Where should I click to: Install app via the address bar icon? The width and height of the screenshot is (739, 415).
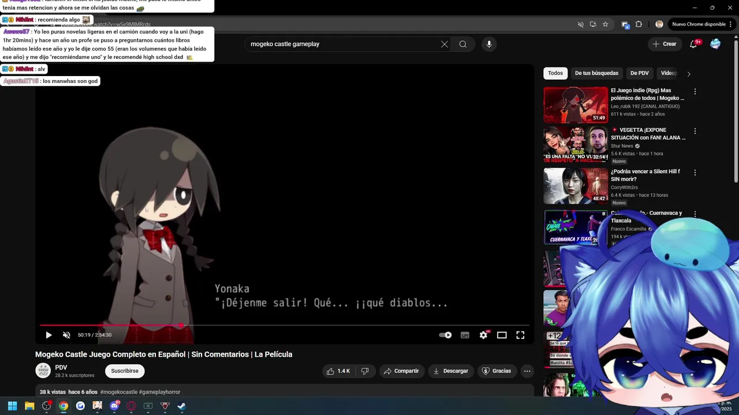pyautogui.click(x=593, y=24)
